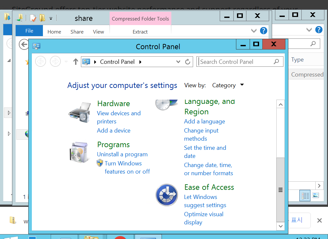Click Set the time and date

point(205,152)
